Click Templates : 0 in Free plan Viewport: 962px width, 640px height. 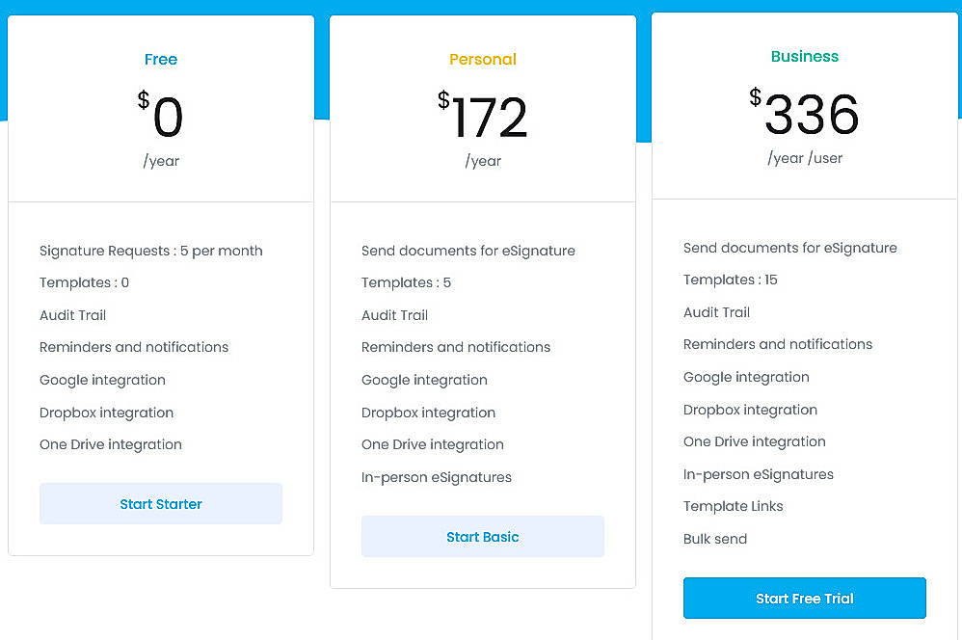coord(84,282)
